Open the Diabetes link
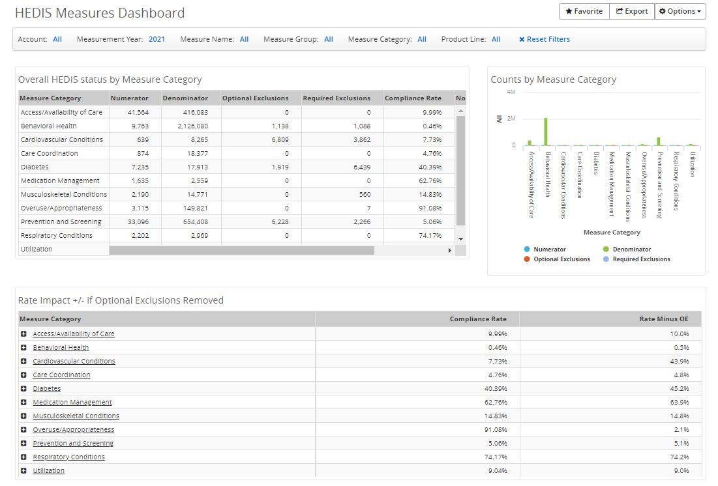This screenshot has height=486, width=718. pyautogui.click(x=47, y=388)
